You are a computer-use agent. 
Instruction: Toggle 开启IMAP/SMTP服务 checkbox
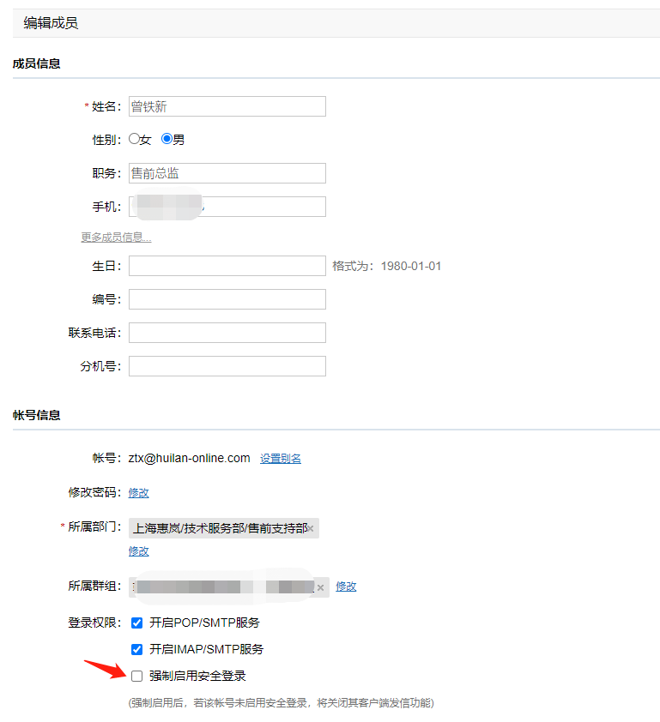[136, 649]
